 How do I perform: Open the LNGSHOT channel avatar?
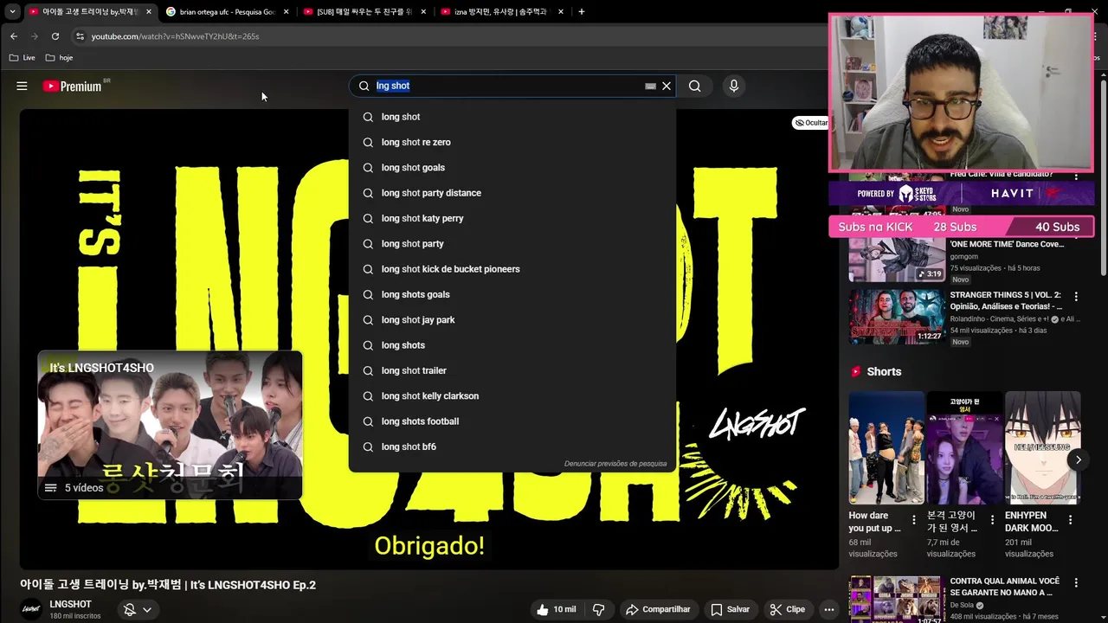coord(31,609)
